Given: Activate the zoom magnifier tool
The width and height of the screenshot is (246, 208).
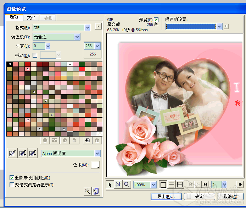Looking at the screenshot, I should 126,185.
